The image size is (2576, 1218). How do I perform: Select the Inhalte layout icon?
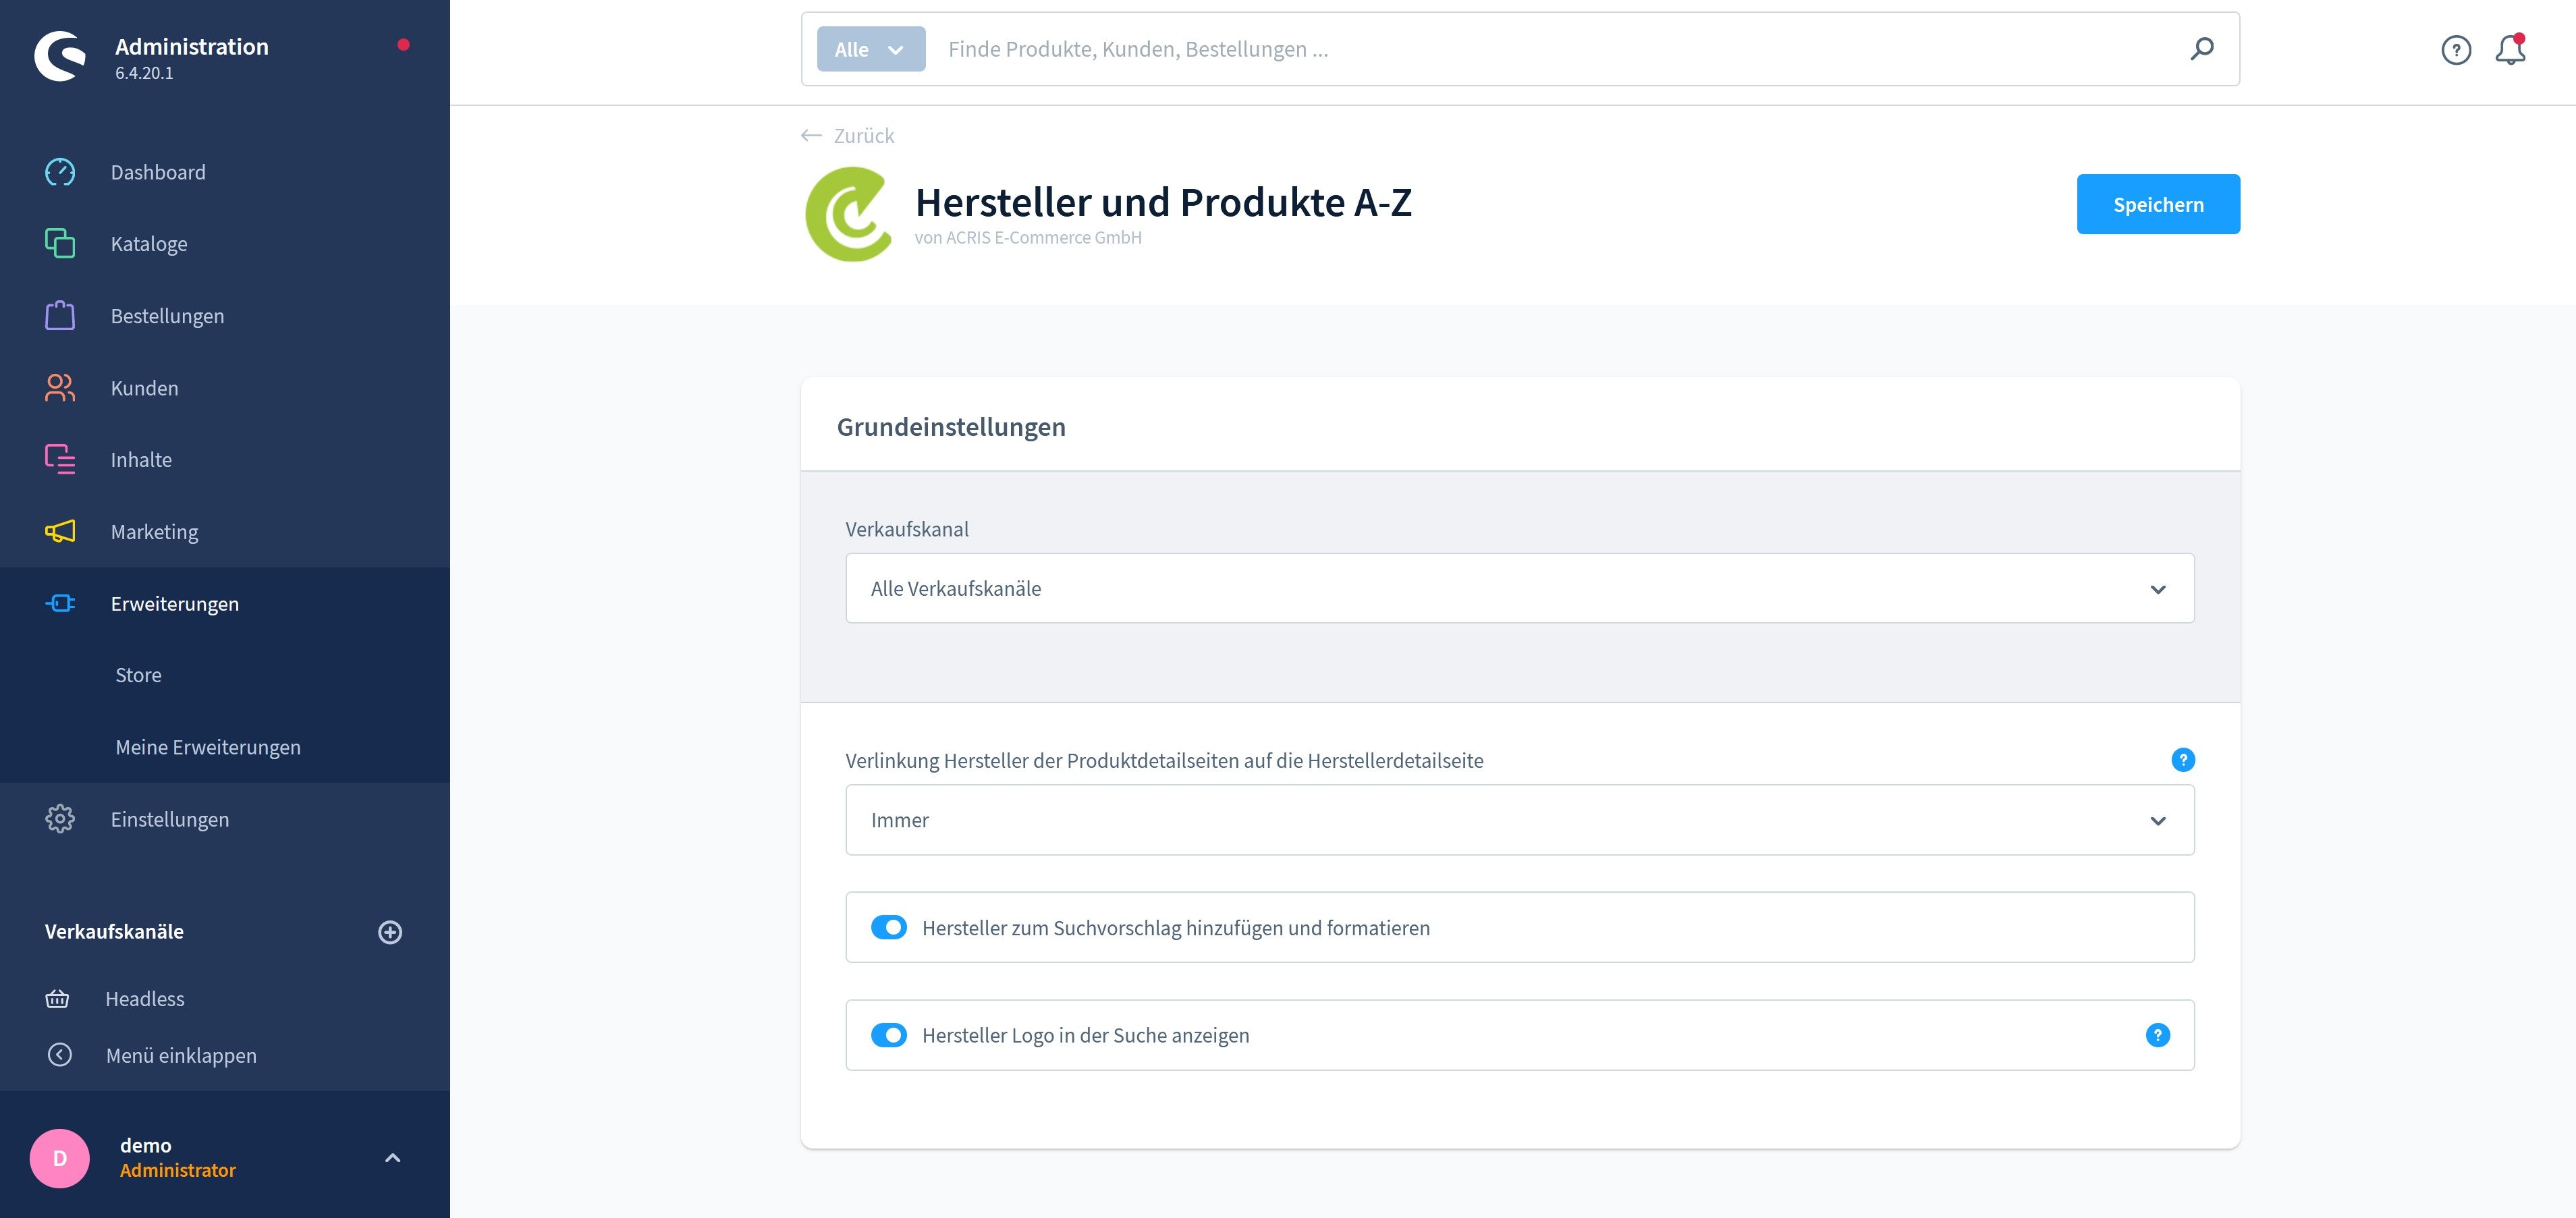point(60,459)
